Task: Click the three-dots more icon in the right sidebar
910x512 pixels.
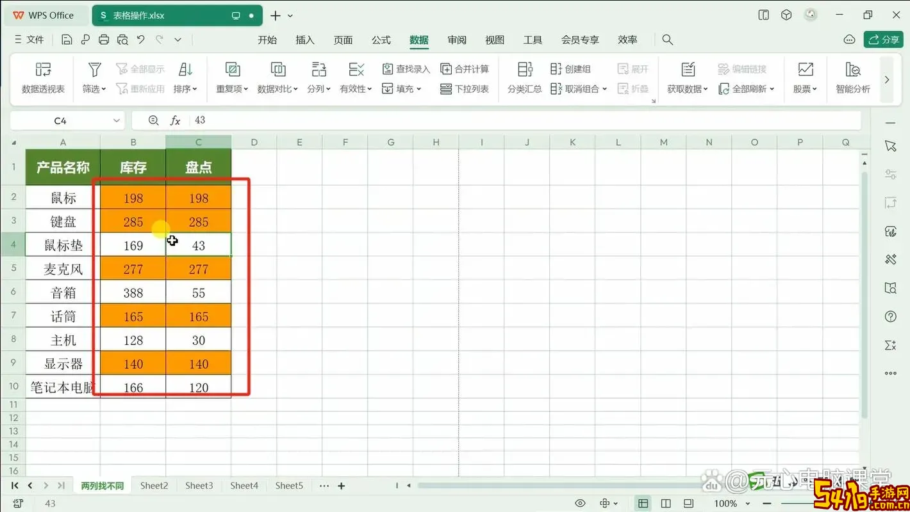Action: point(890,373)
